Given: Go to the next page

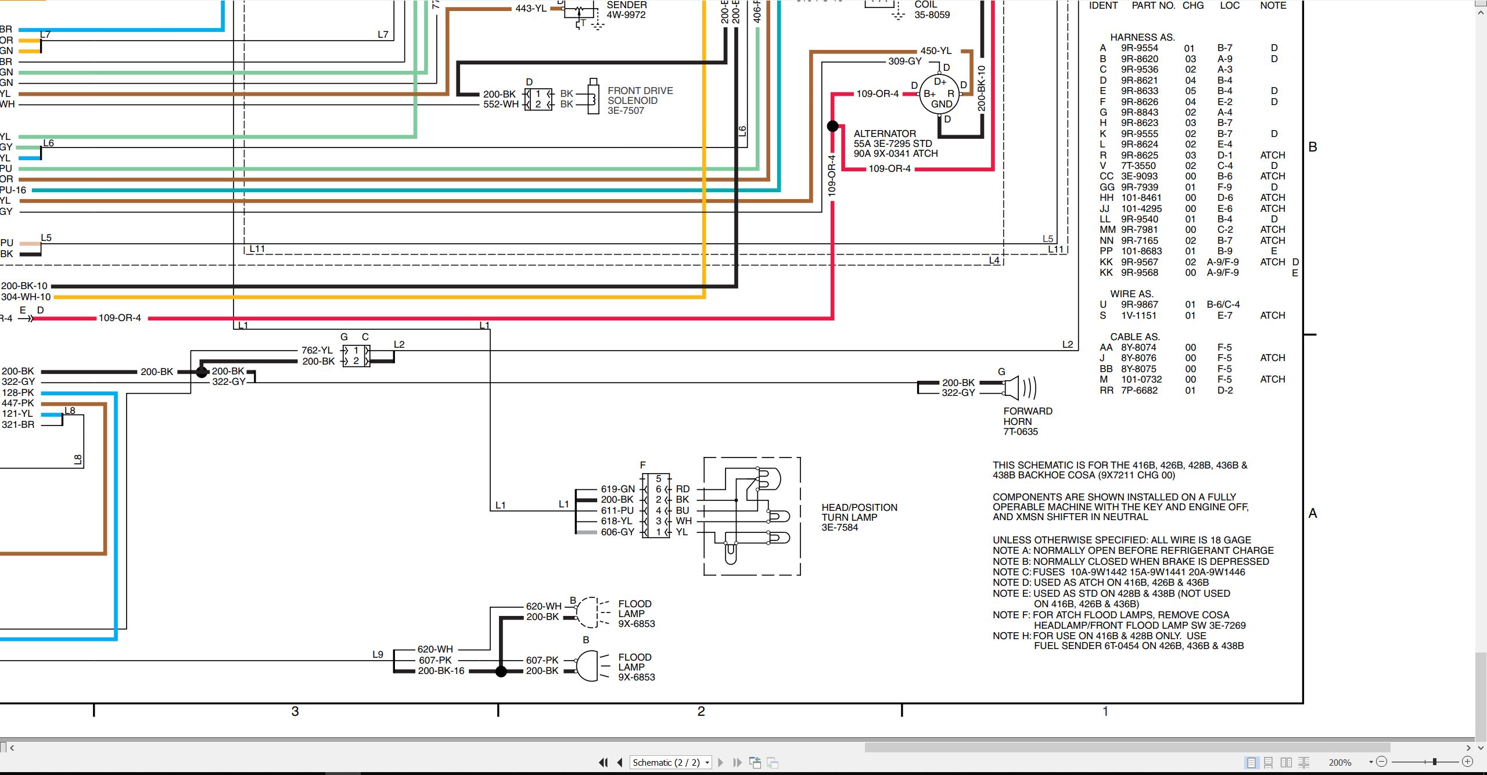Looking at the screenshot, I should [721, 762].
